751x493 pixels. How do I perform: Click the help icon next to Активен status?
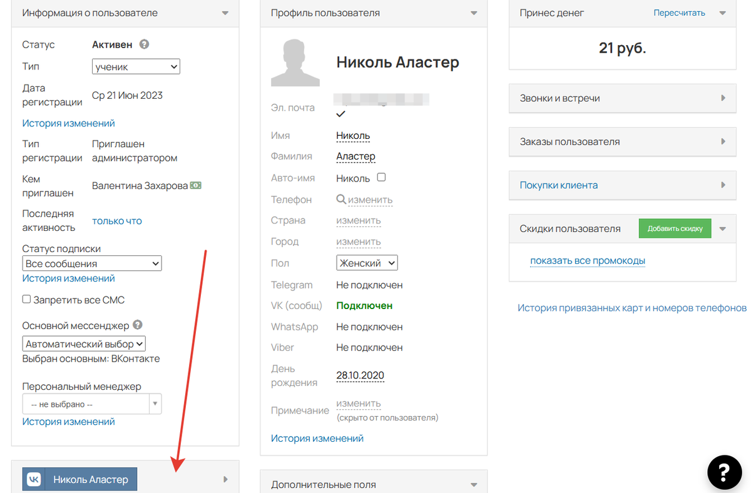[144, 44]
